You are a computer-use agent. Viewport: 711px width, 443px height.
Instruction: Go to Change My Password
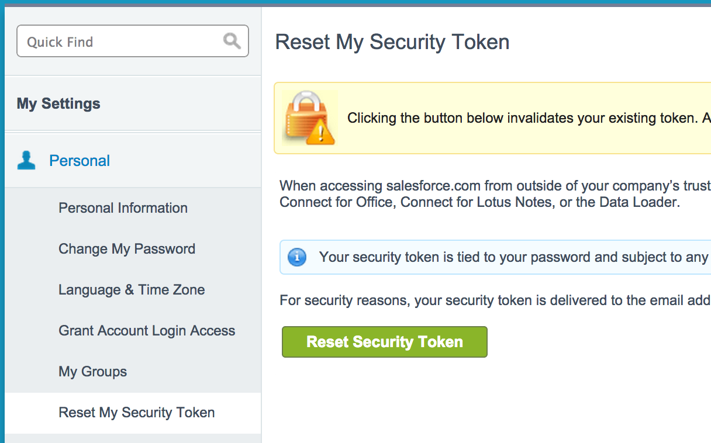127,249
